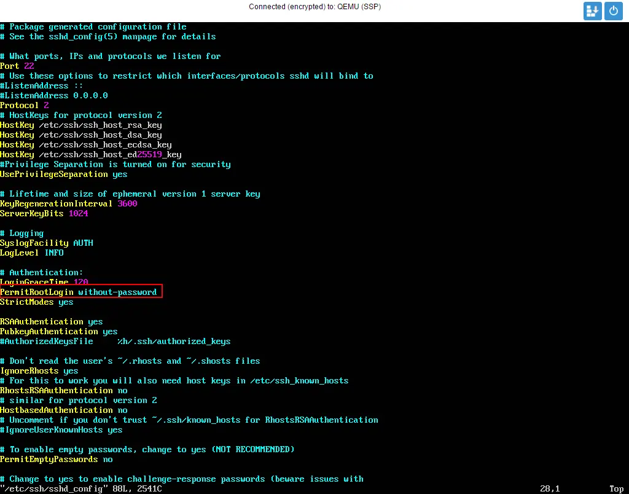
Task: Click the cursor position '28,1' indicator
Action: coord(550,489)
